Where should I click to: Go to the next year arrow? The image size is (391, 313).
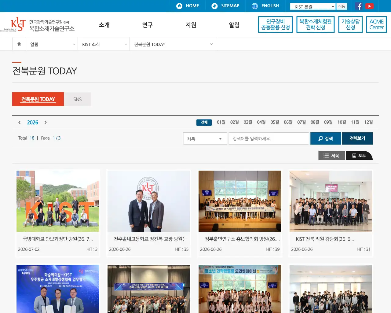[46, 122]
